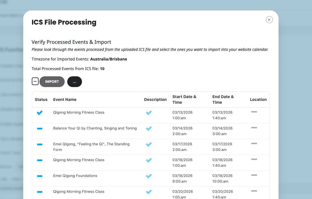Viewport: 312px width, 199px height.
Task: Toggle status for 03/18/2026 Qigong Morning Fitness Class
Action: pyautogui.click(x=40, y=160)
